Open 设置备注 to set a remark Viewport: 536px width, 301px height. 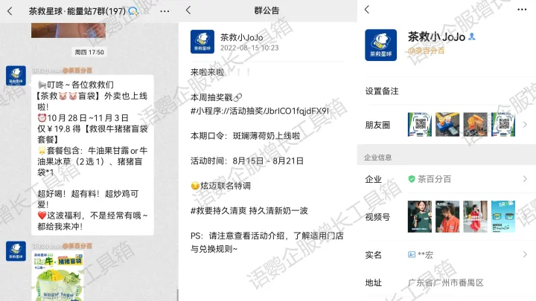pyautogui.click(x=382, y=91)
